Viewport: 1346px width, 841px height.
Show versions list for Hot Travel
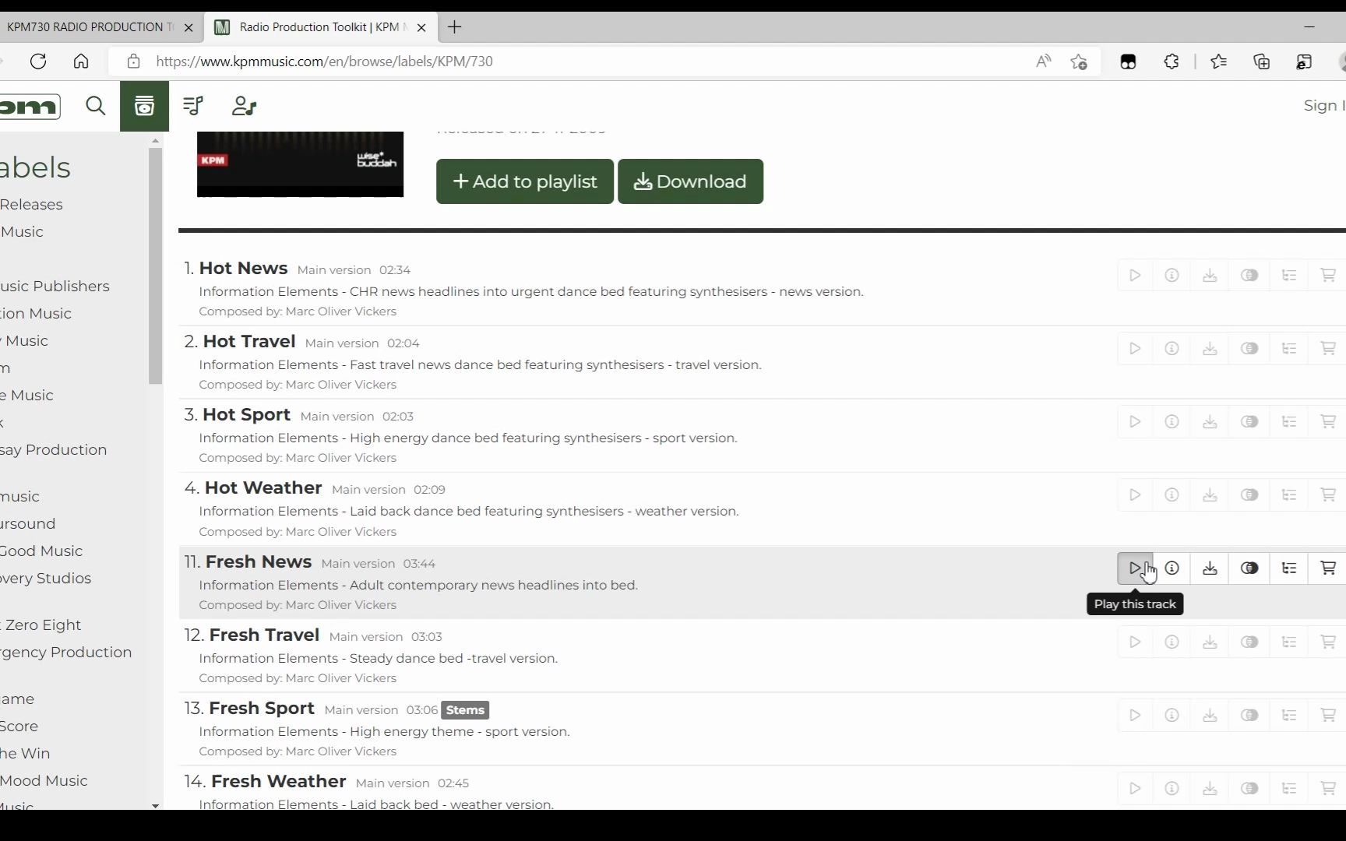point(1289,348)
